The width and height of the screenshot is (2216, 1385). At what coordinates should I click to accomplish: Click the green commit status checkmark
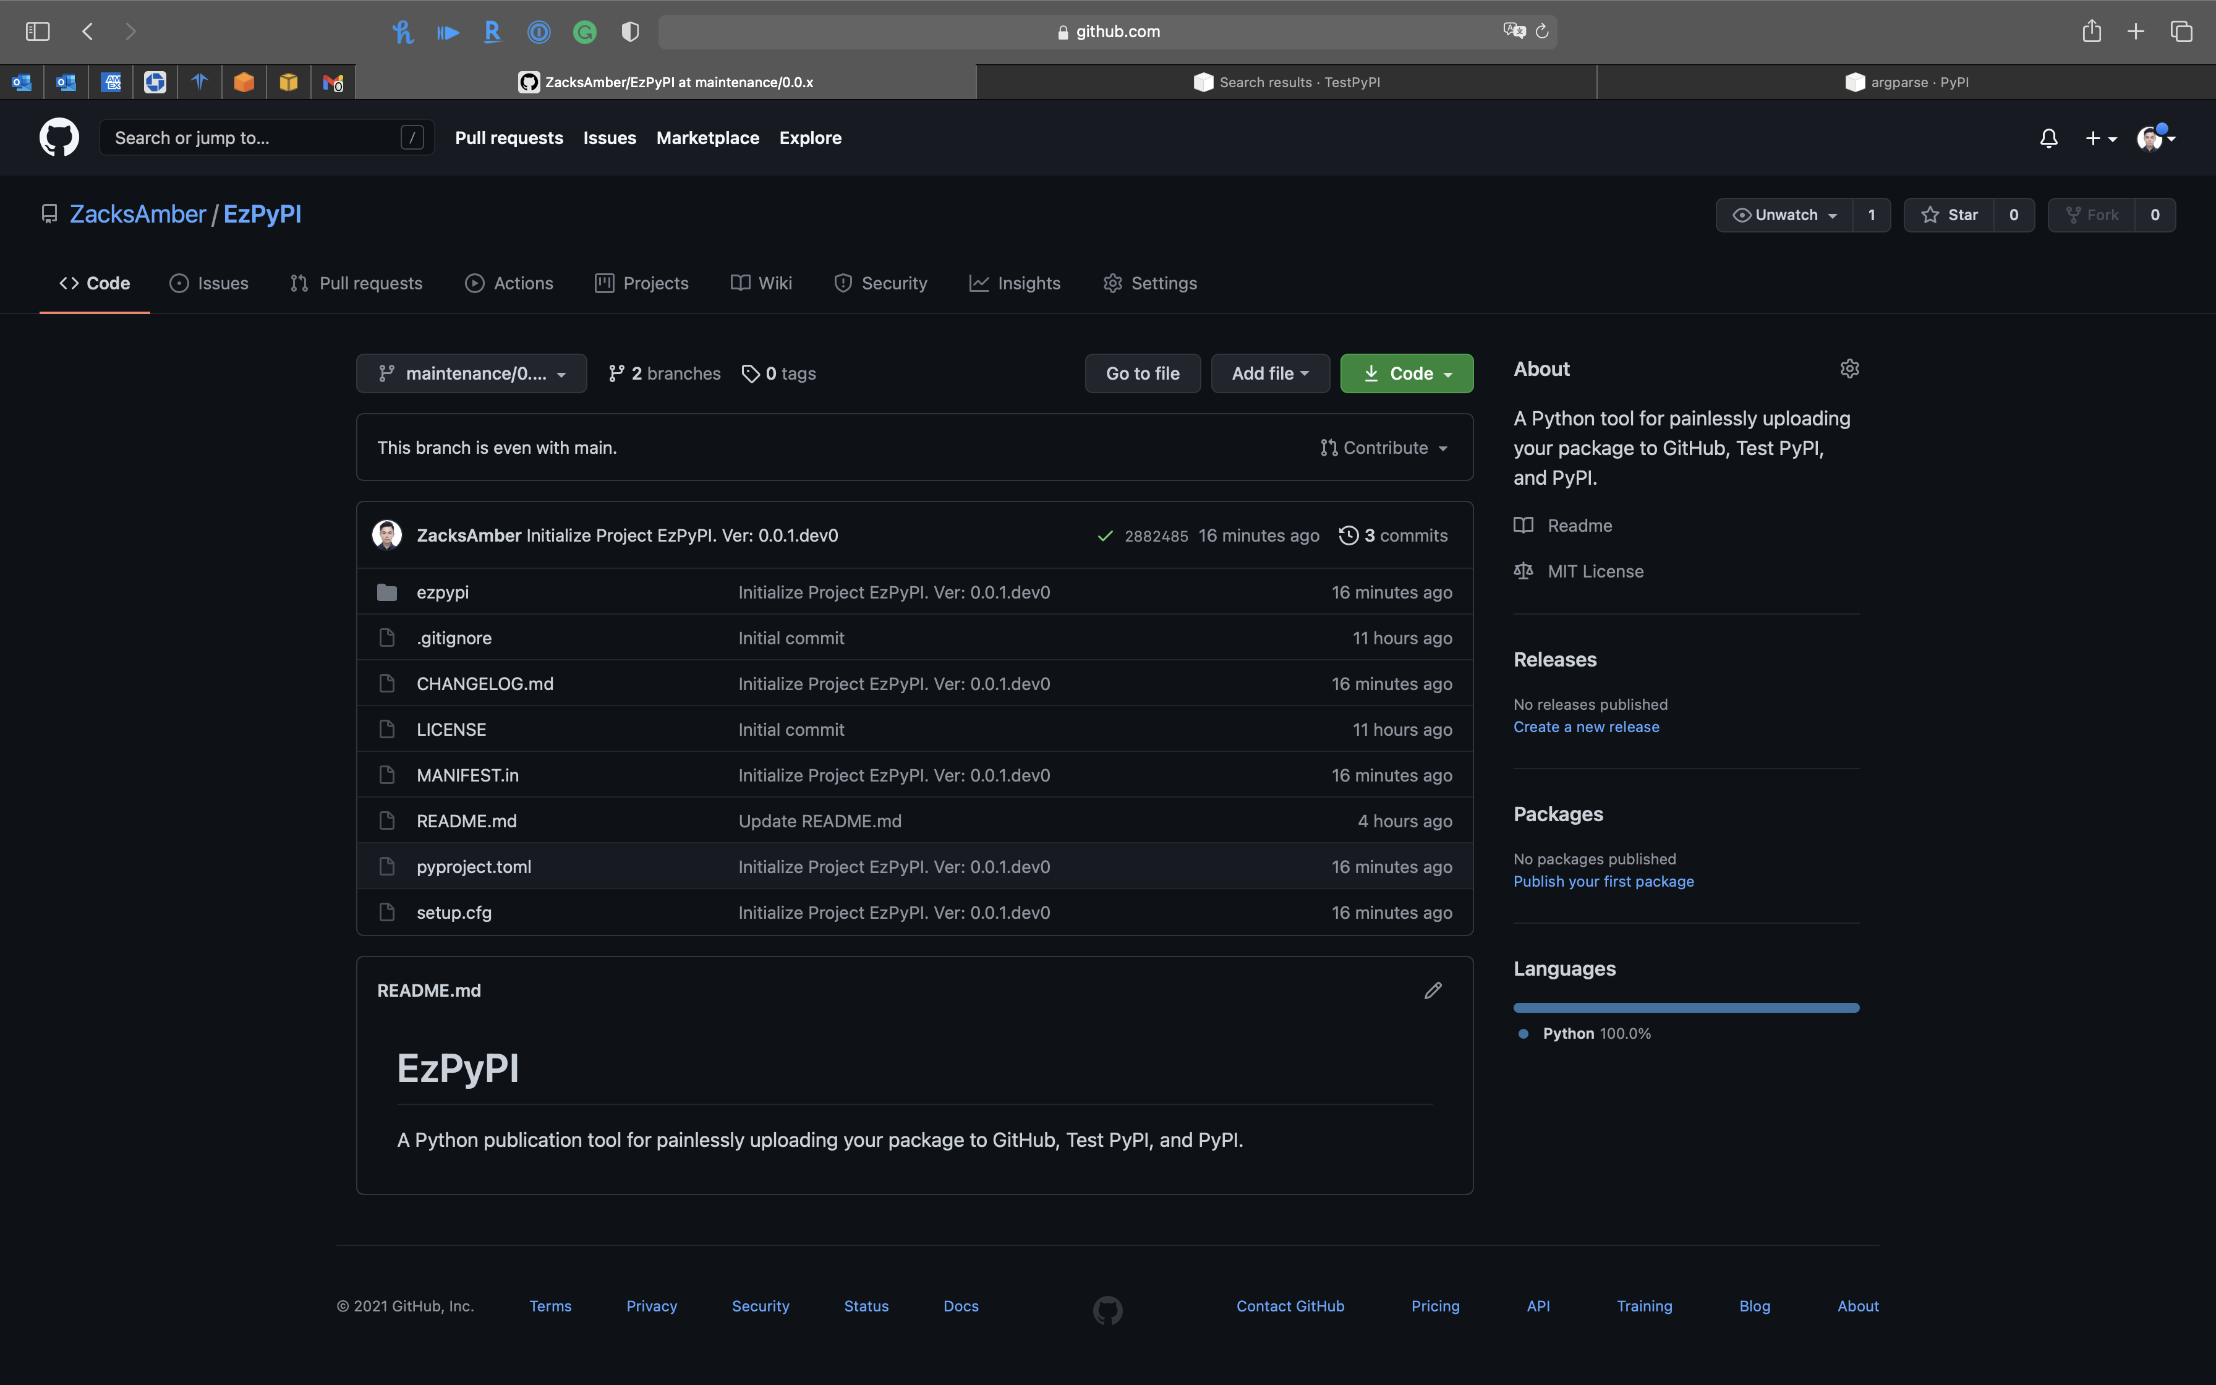coord(1104,536)
